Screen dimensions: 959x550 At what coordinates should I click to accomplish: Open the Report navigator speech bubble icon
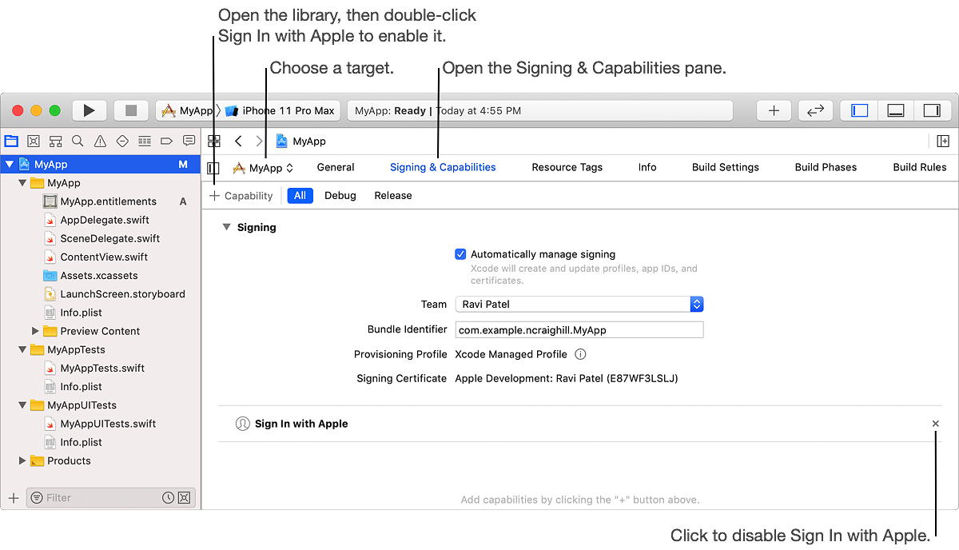coord(189,141)
